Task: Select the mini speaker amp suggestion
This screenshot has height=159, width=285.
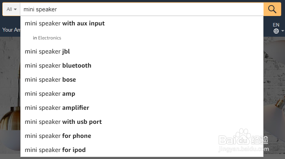Action: (50, 94)
